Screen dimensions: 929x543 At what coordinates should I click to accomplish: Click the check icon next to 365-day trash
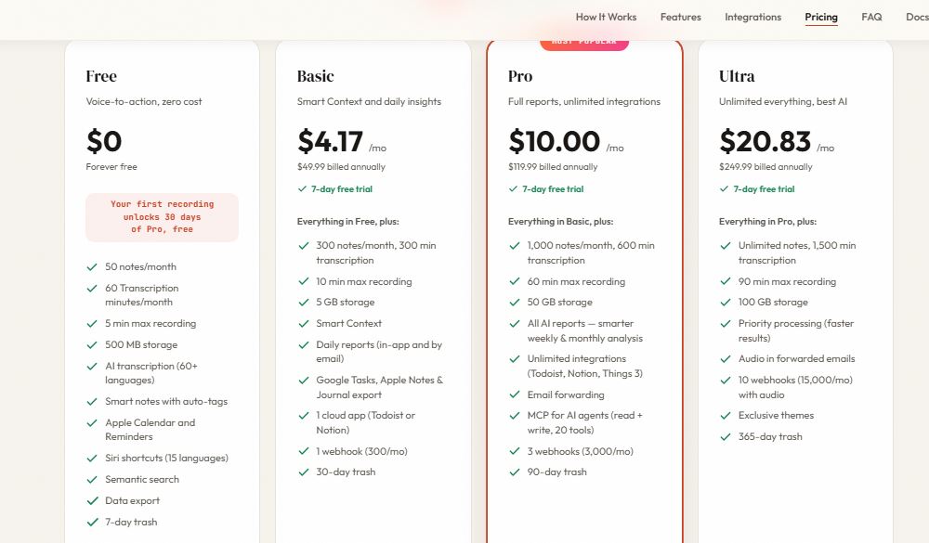[x=726, y=437]
